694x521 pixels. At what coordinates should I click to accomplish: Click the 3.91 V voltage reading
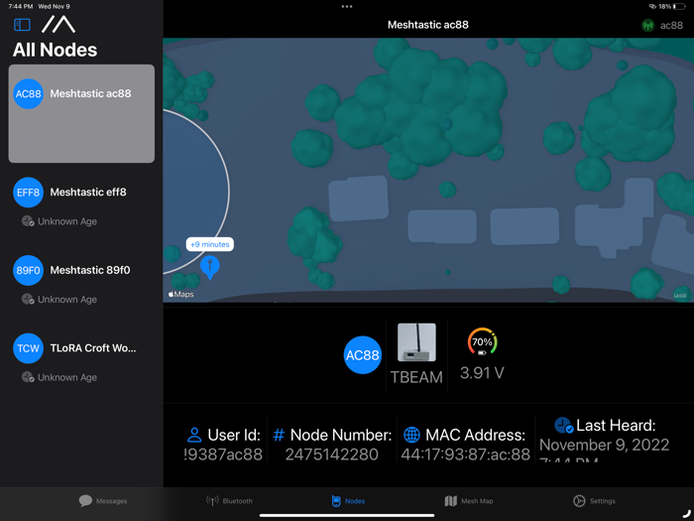(x=482, y=373)
